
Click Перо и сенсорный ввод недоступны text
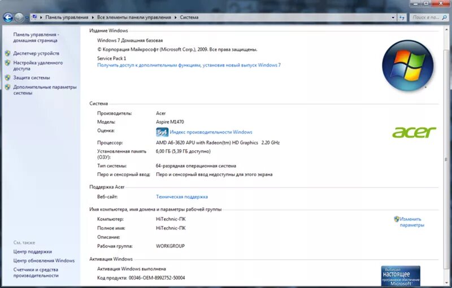(214, 174)
